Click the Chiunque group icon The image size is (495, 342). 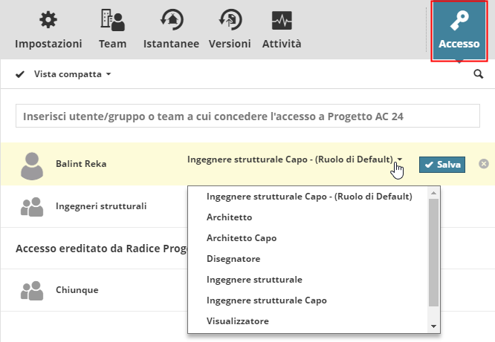[32, 290]
